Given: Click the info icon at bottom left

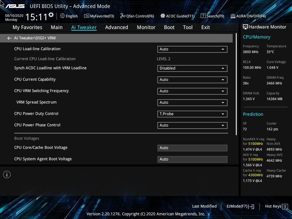Looking at the screenshot, I should point(7,174).
